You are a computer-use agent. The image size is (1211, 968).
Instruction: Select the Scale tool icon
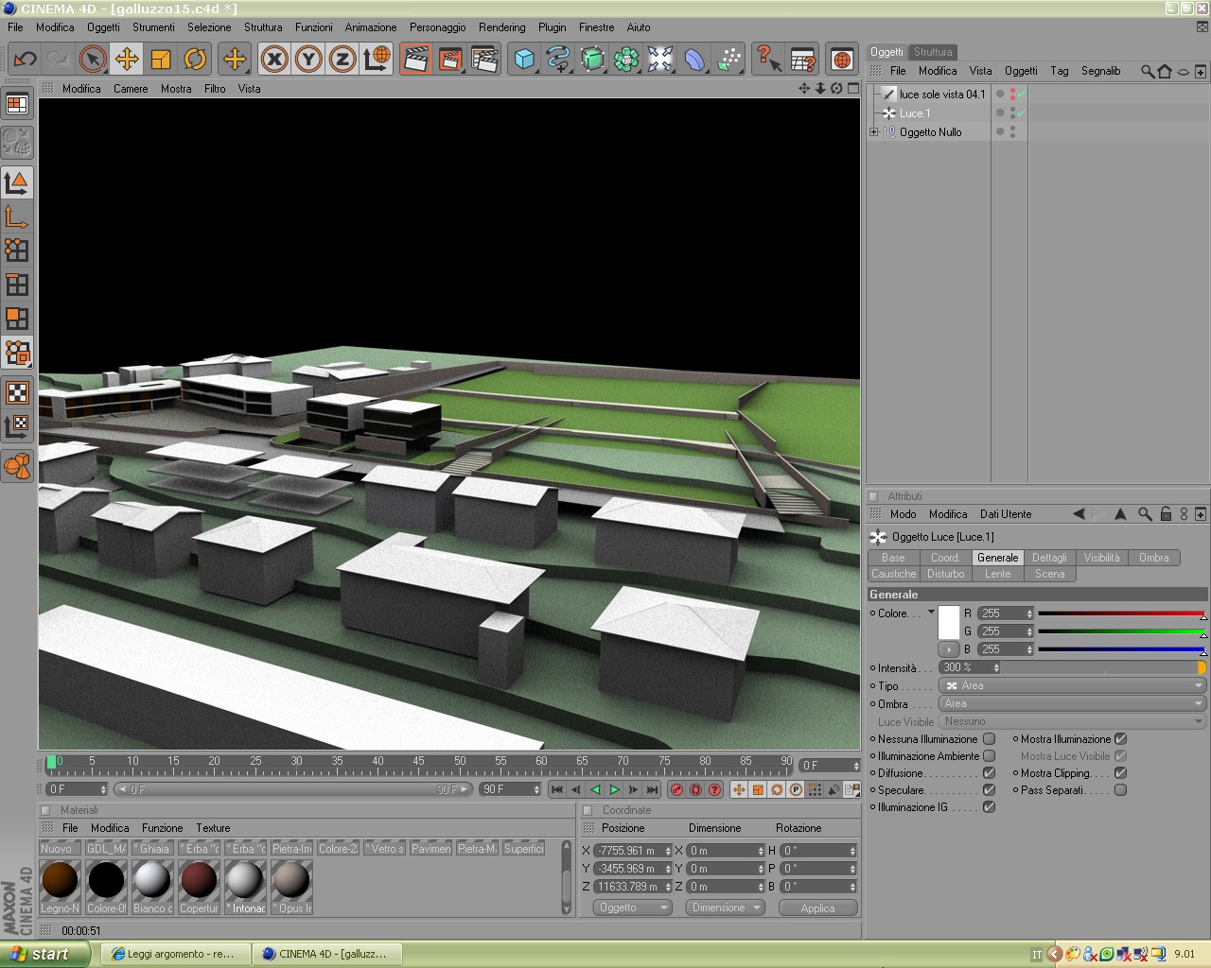[161, 60]
